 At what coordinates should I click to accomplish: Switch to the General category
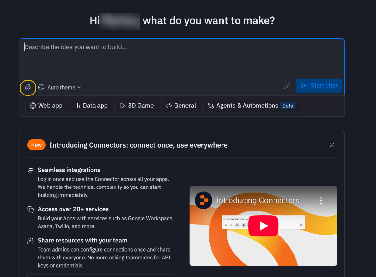(181, 106)
